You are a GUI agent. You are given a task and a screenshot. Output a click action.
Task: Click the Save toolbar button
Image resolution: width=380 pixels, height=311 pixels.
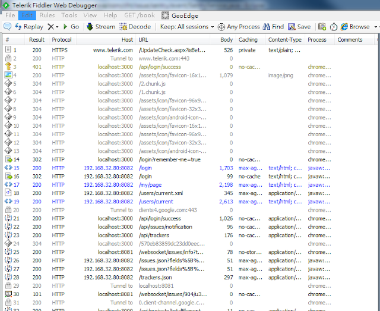[299, 27]
